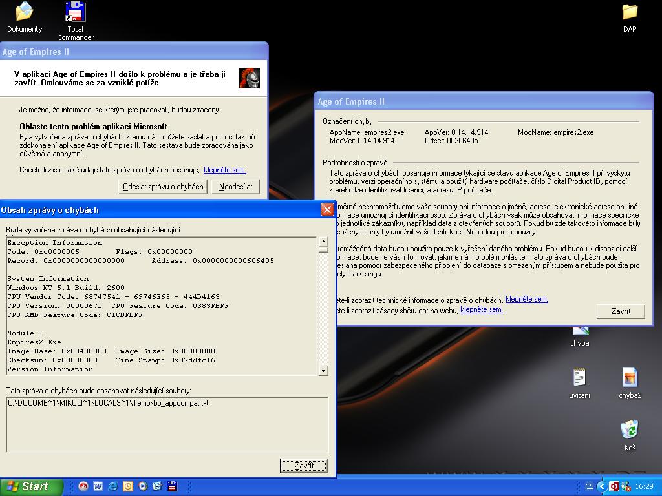Open the Dokumenty desktop folder

pyautogui.click(x=25, y=13)
